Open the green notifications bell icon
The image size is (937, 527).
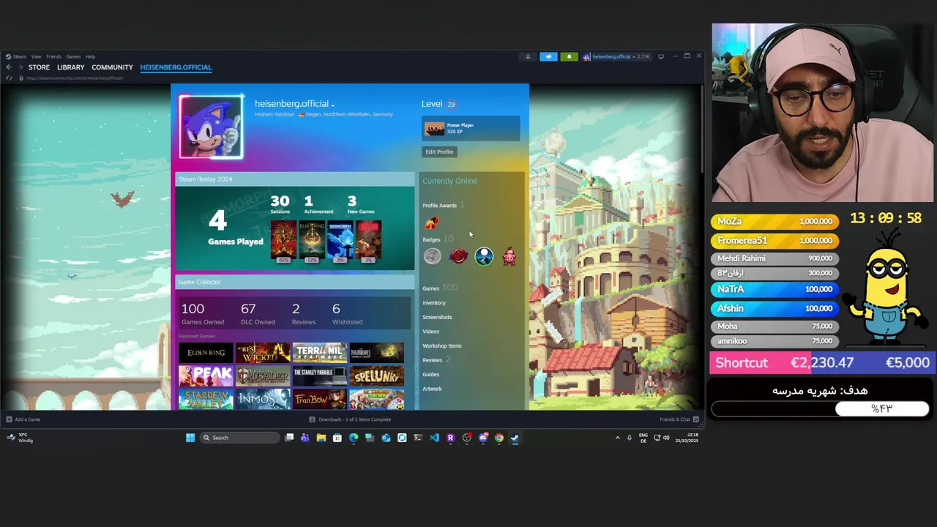pyautogui.click(x=569, y=56)
